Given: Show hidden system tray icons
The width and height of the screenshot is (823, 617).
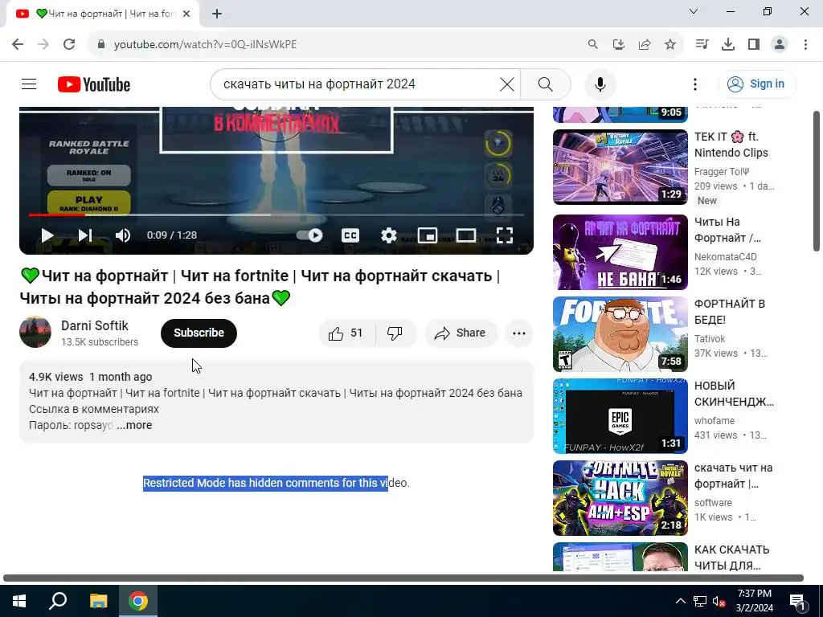Looking at the screenshot, I should 680,601.
